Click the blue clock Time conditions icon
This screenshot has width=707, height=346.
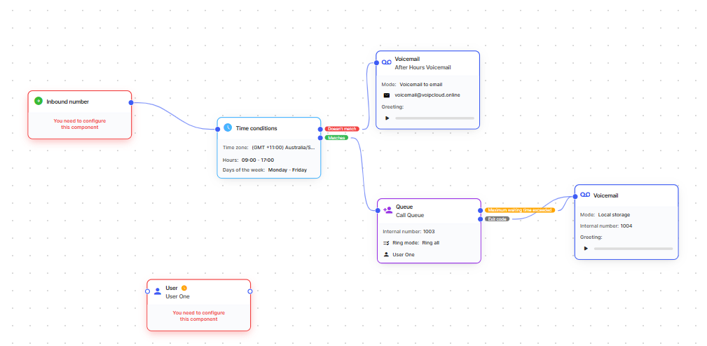[x=228, y=128]
